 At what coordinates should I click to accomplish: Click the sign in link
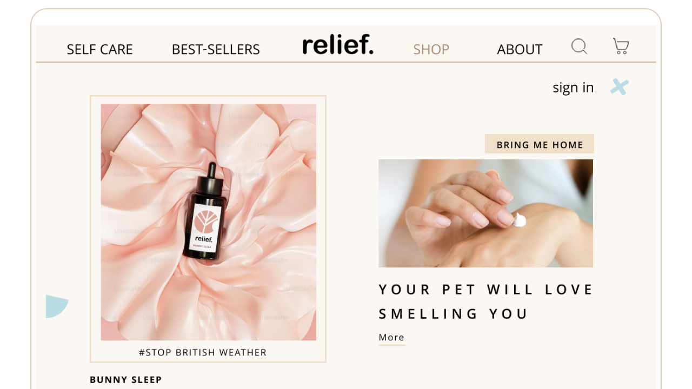click(x=573, y=88)
